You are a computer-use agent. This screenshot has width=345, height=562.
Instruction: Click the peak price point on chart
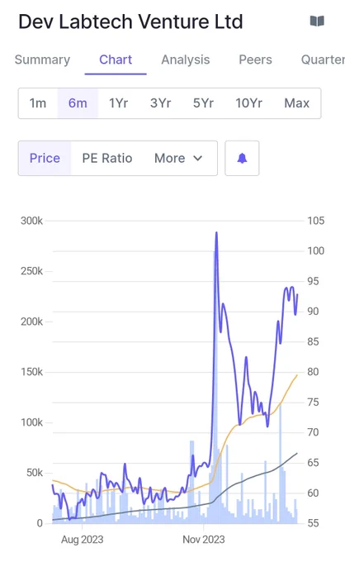coord(216,233)
